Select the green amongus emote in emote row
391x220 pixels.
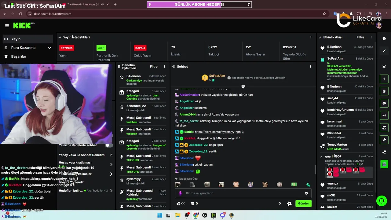[x=308, y=185]
